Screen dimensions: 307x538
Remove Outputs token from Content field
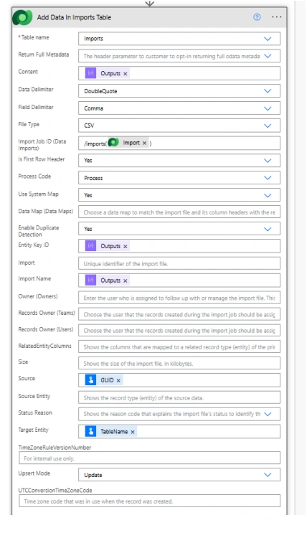[x=126, y=74]
